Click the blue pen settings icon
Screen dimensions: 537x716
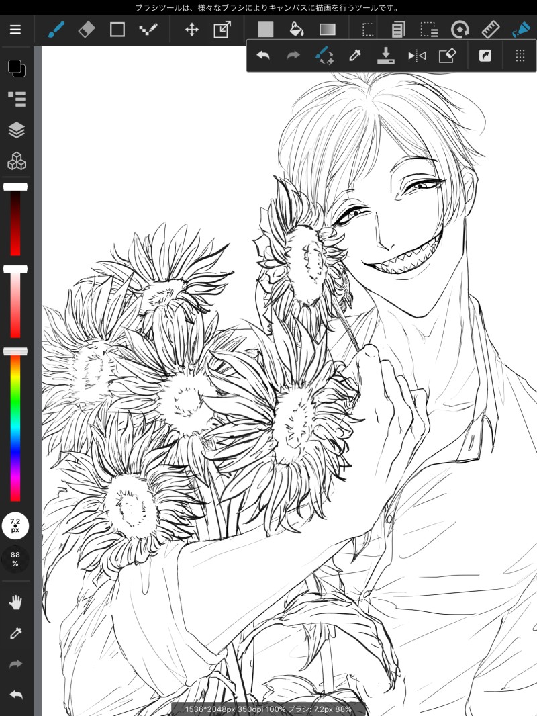521,30
